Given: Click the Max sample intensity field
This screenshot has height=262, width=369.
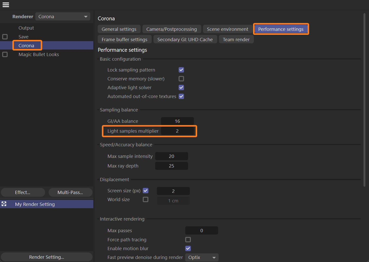Looking at the screenshot, I should click(172, 156).
